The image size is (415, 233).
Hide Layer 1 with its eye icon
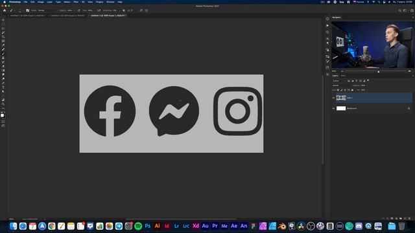tap(333, 98)
